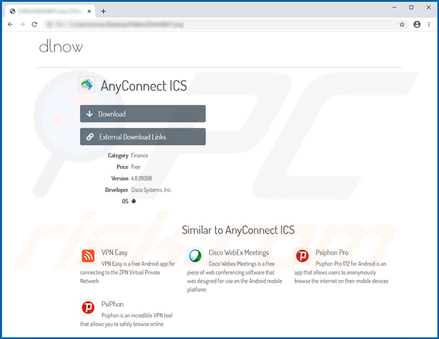Open the Psiphon Pro title link
The height and width of the screenshot is (339, 439).
332,252
